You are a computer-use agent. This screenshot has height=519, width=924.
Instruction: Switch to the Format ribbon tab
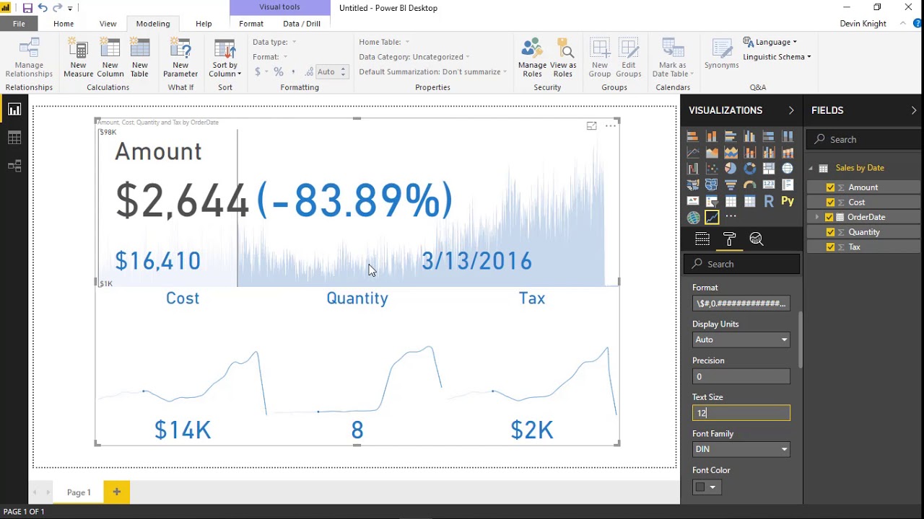[x=251, y=24]
